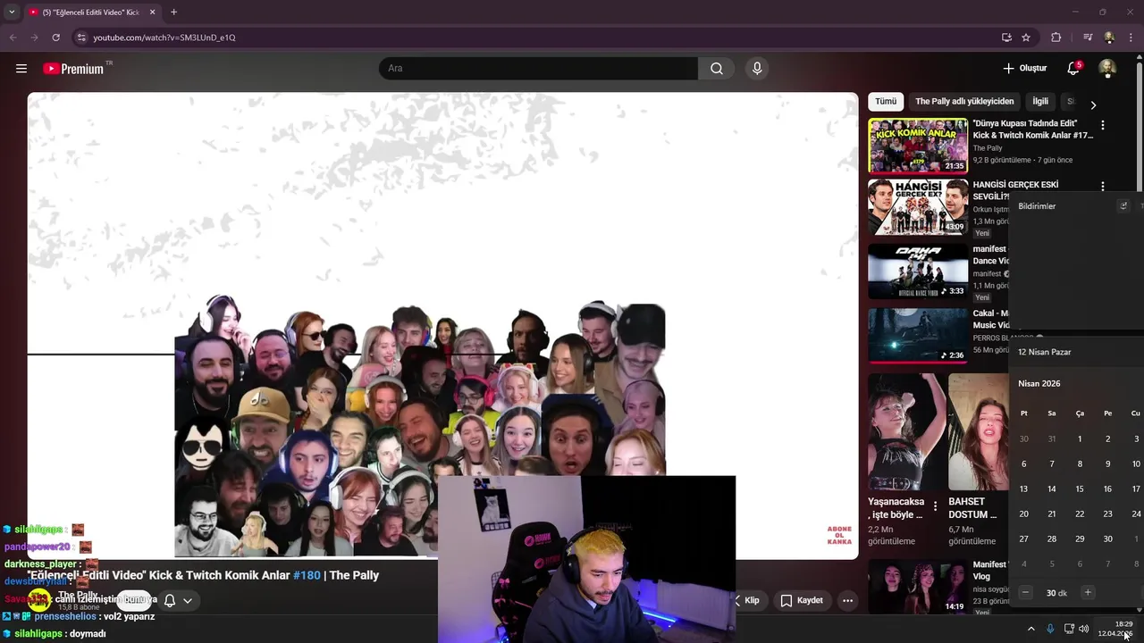Bookmark this page with star icon
Viewport: 1144px width, 643px height.
pos(1026,38)
